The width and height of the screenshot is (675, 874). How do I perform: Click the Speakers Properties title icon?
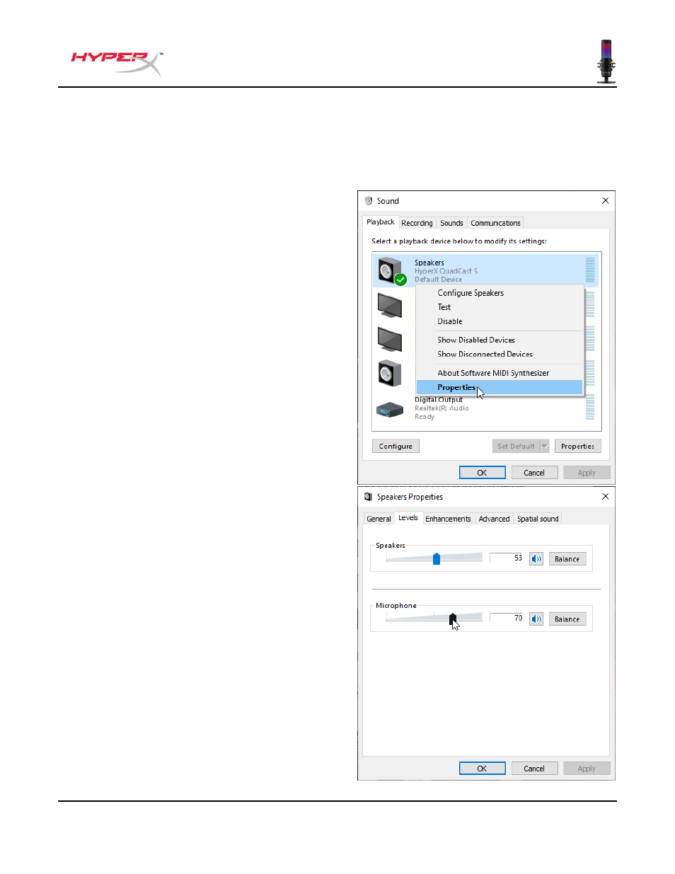369,497
